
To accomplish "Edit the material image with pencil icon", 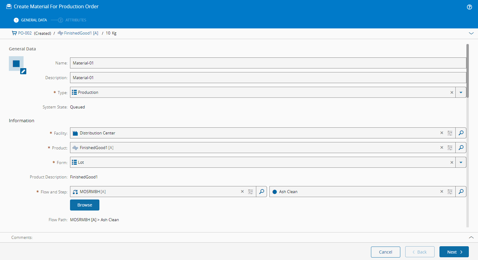I will coord(23,71).
